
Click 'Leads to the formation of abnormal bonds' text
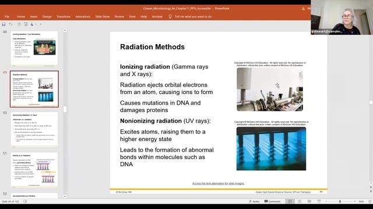(x=167, y=157)
